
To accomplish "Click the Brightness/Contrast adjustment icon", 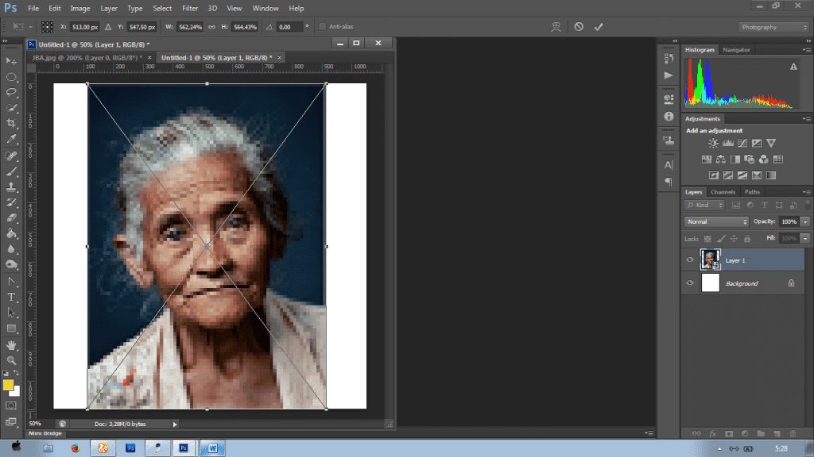I will [x=713, y=144].
